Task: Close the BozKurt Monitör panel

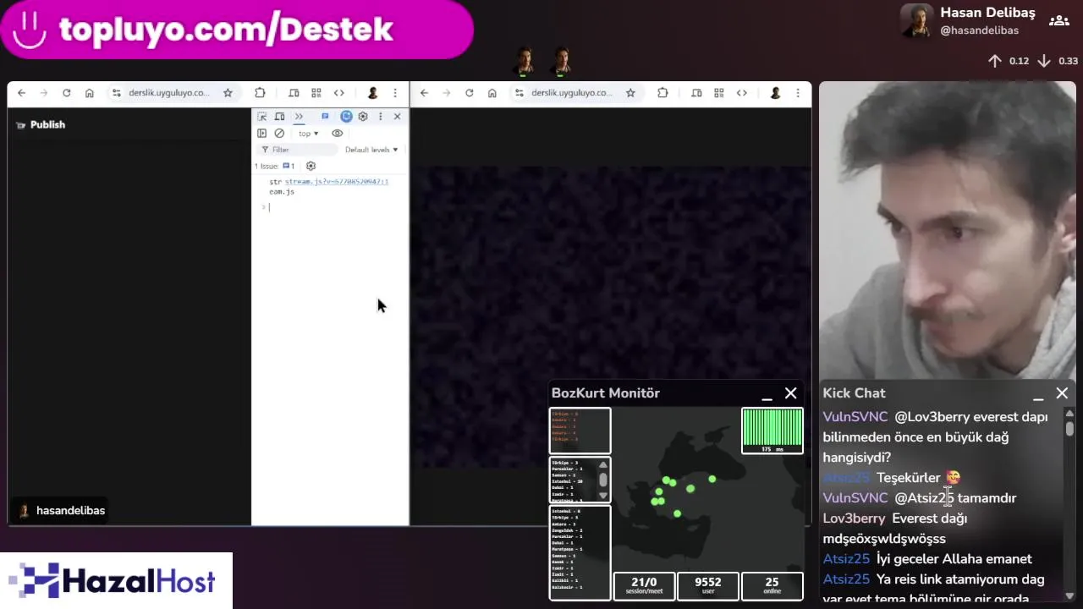Action: (791, 393)
